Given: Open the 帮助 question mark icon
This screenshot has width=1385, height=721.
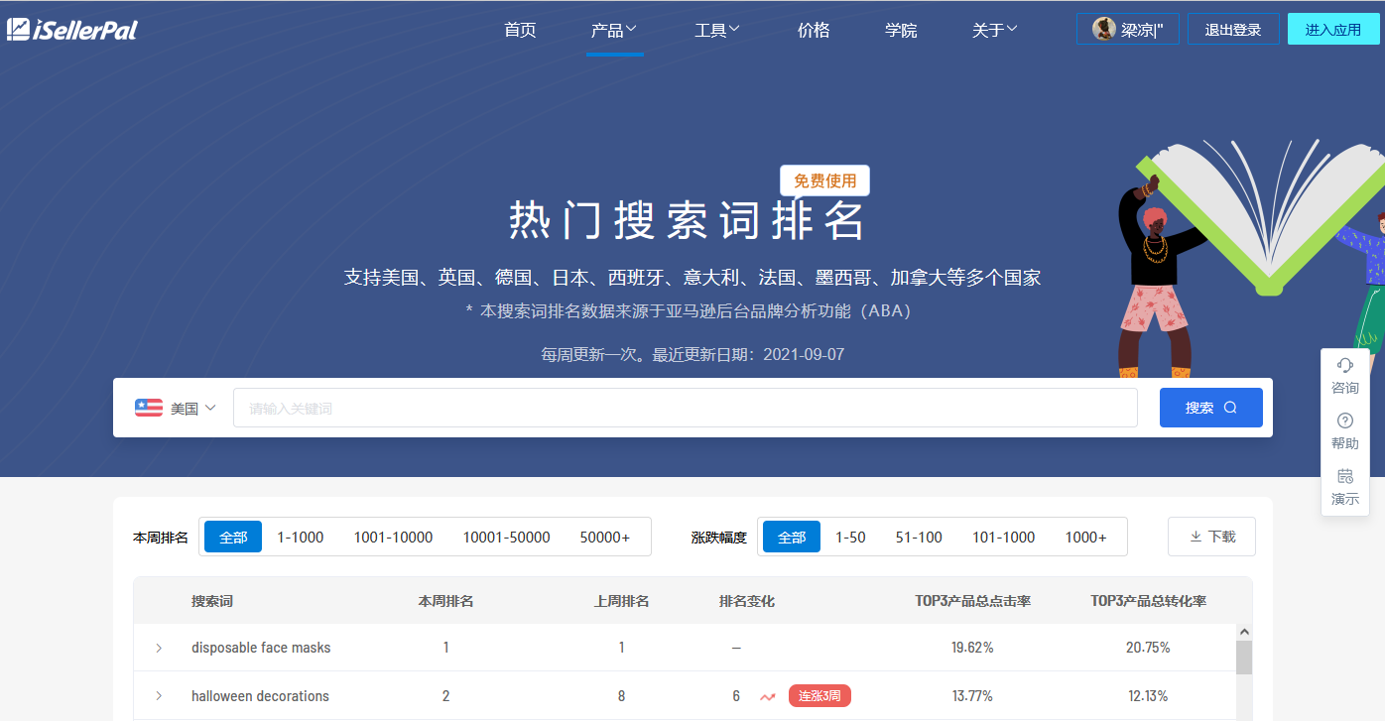Looking at the screenshot, I should tap(1345, 421).
